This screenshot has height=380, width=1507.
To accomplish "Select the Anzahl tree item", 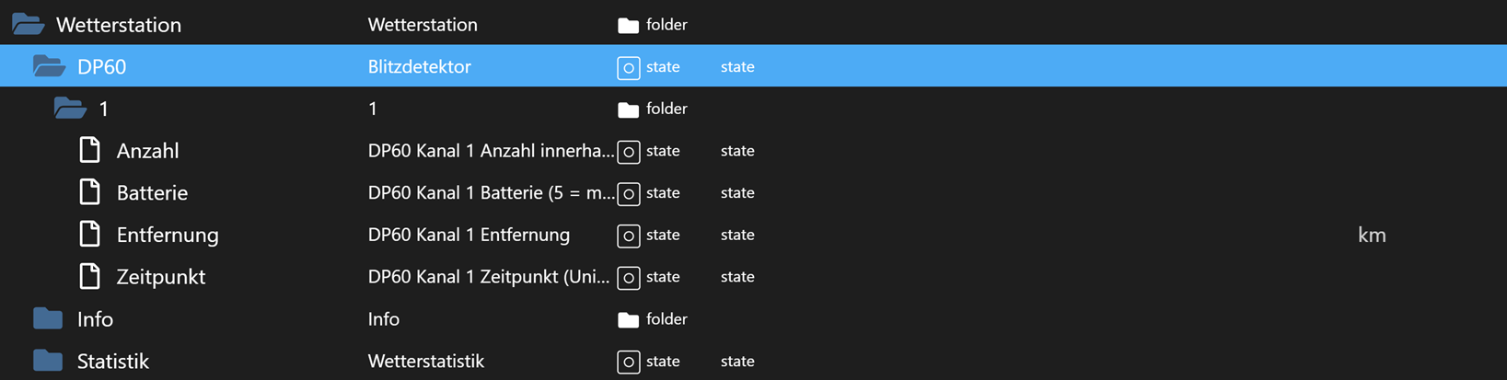I will point(147,151).
